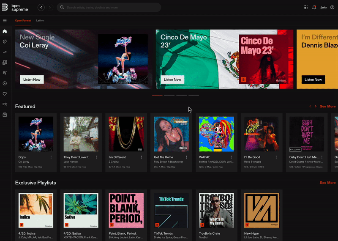Image resolution: width=338 pixels, height=241 pixels.
Task: Click the Cinco De Mayo 23' album art
Action: coord(263,59)
